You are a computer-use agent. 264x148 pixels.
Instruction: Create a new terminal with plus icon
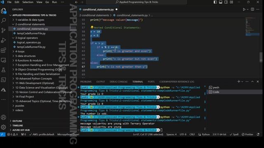coord(238,81)
